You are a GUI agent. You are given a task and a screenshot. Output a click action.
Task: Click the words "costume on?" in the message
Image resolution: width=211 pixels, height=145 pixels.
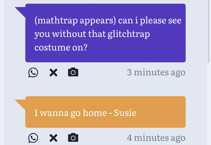click(61, 47)
